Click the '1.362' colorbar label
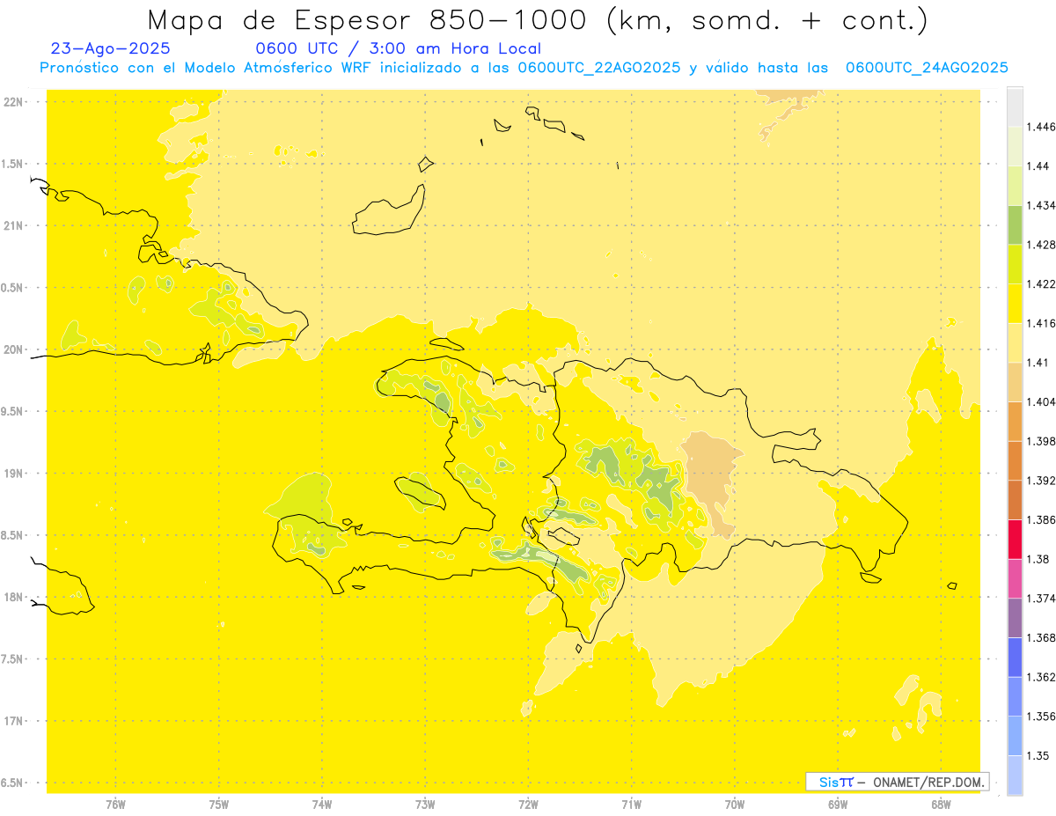Screen dimensions: 1056x816 1041,677
